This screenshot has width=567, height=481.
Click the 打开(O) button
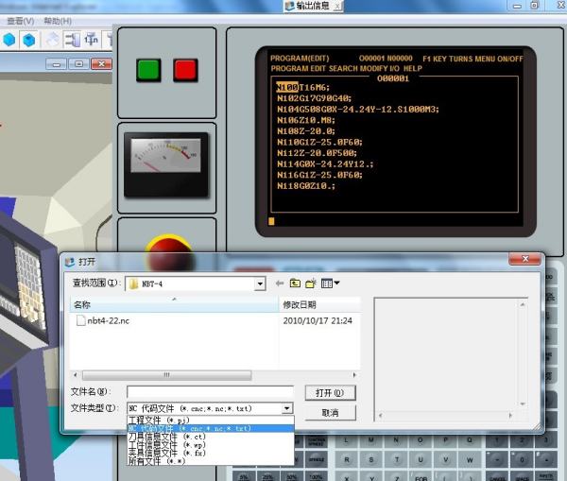click(330, 392)
